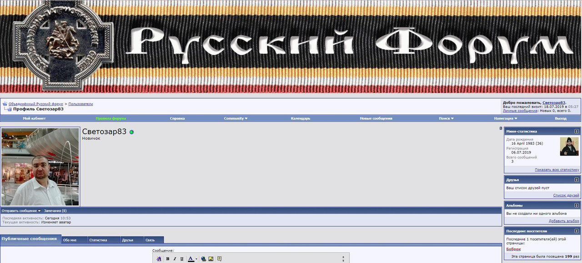The height and width of the screenshot is (263, 582).
Task: Switch to the Обо мне tab
Action: coord(75,240)
